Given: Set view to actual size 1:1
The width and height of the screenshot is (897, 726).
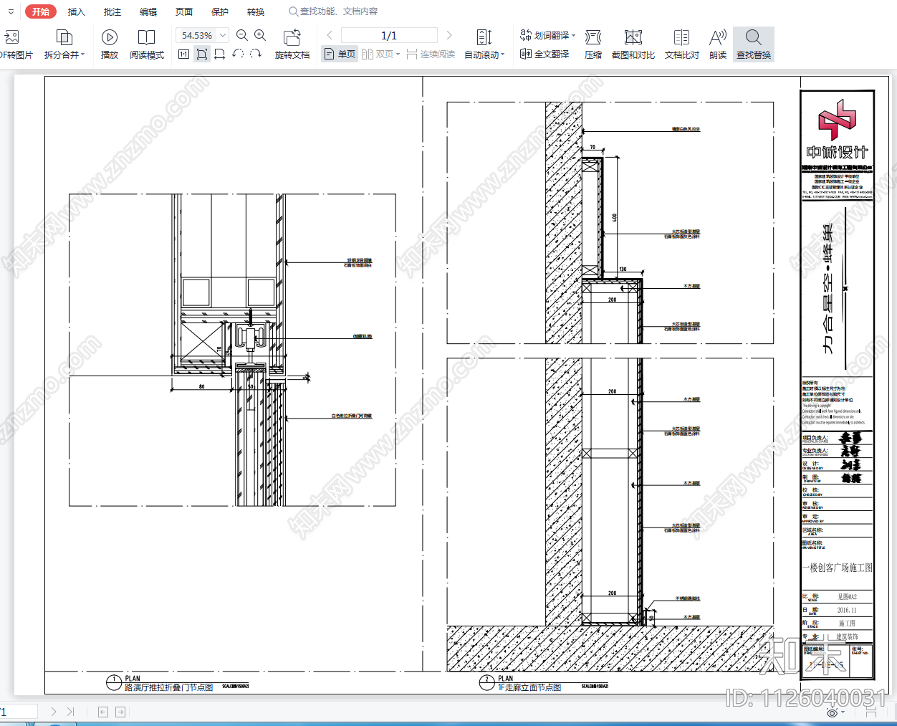Looking at the screenshot, I should (x=184, y=54).
